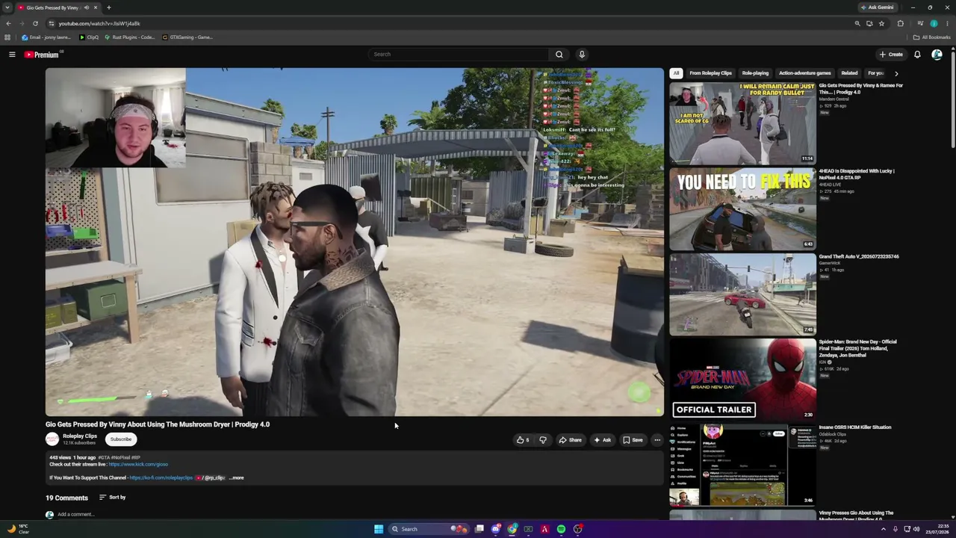Select the 'All' filter chip

676,73
